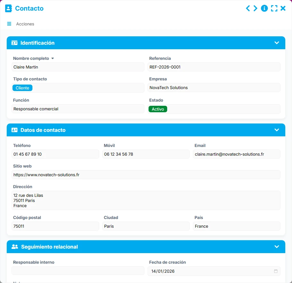This screenshot has height=283, width=292.
Task: Open the Acciones menu
Action: coord(25,24)
